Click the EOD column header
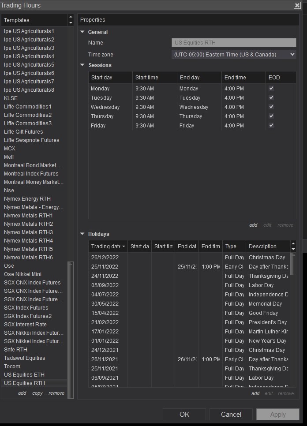Image resolution: width=307 pixels, height=426 pixels. 281,78
